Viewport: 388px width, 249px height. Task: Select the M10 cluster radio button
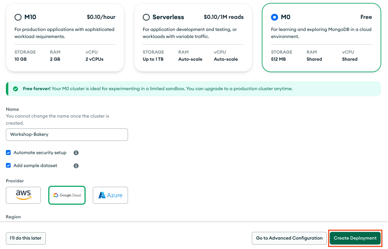(18, 17)
